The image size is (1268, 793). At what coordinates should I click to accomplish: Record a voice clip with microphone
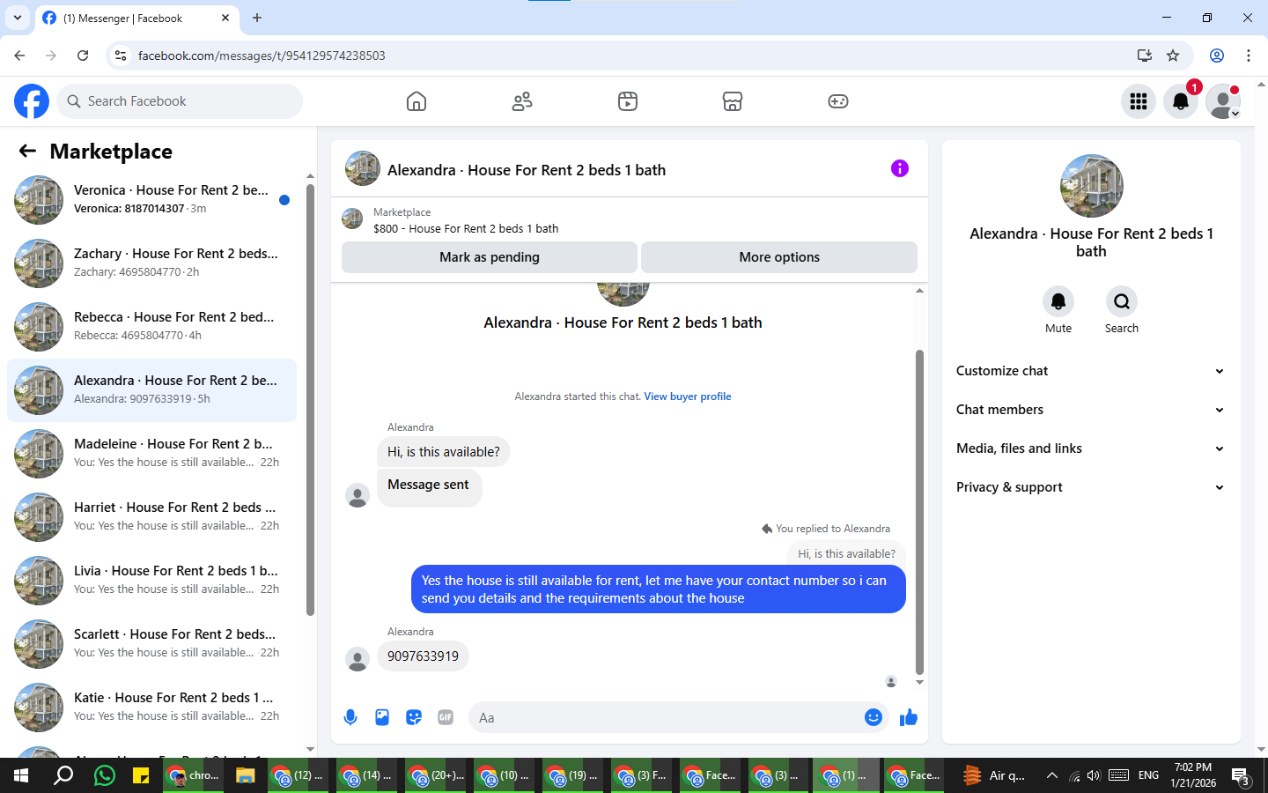coord(350,717)
